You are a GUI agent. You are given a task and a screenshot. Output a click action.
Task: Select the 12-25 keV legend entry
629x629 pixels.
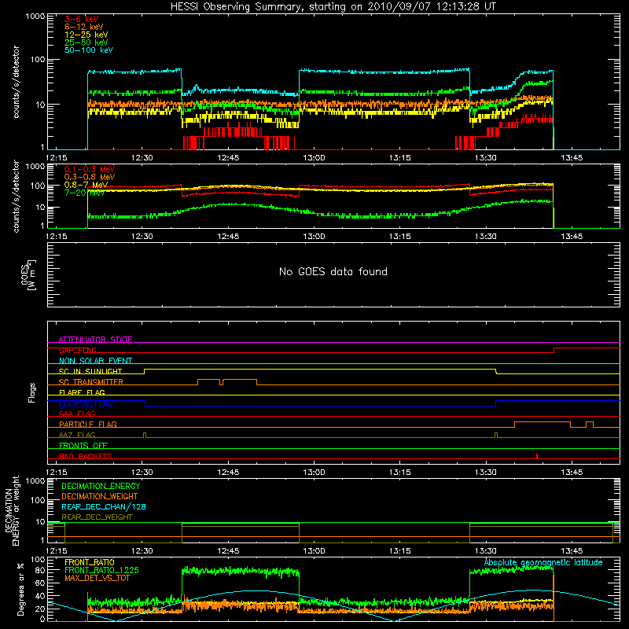click(86, 35)
